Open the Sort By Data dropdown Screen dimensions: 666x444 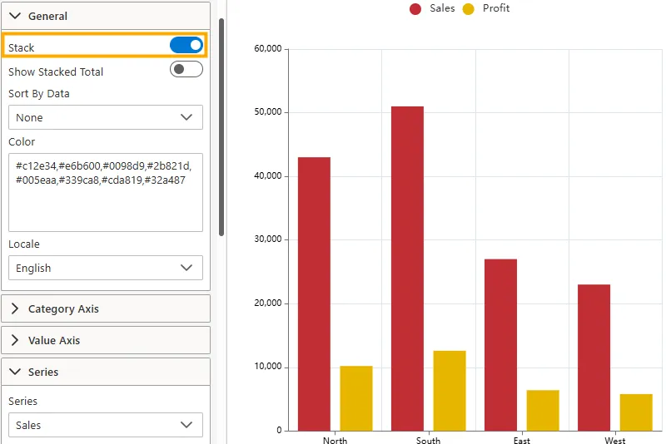(x=105, y=117)
